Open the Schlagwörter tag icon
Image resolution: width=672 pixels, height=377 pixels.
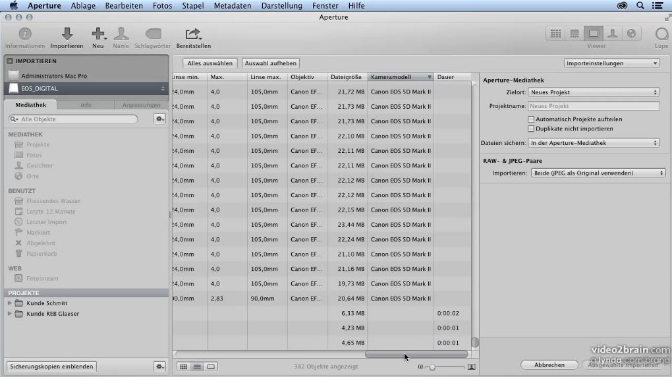[153, 34]
